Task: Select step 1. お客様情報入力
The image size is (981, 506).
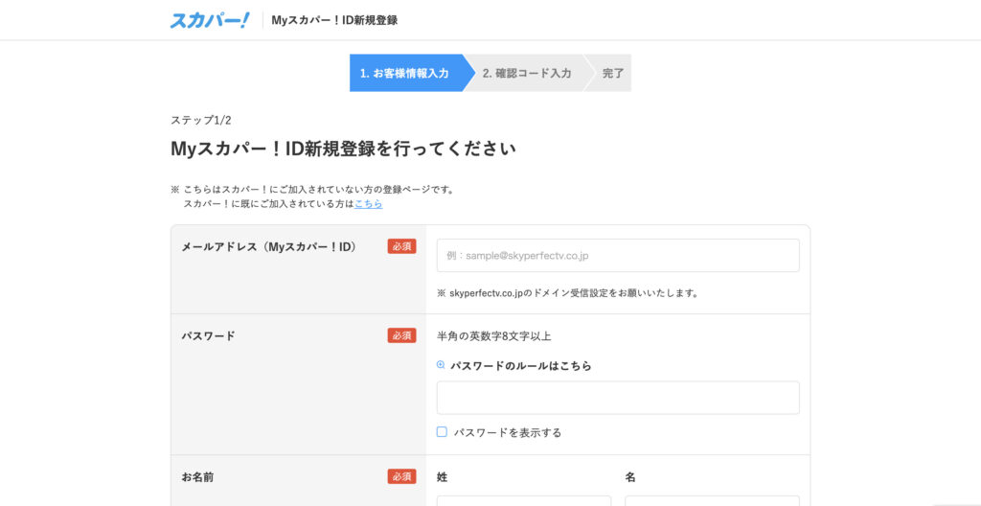Action: pos(406,73)
